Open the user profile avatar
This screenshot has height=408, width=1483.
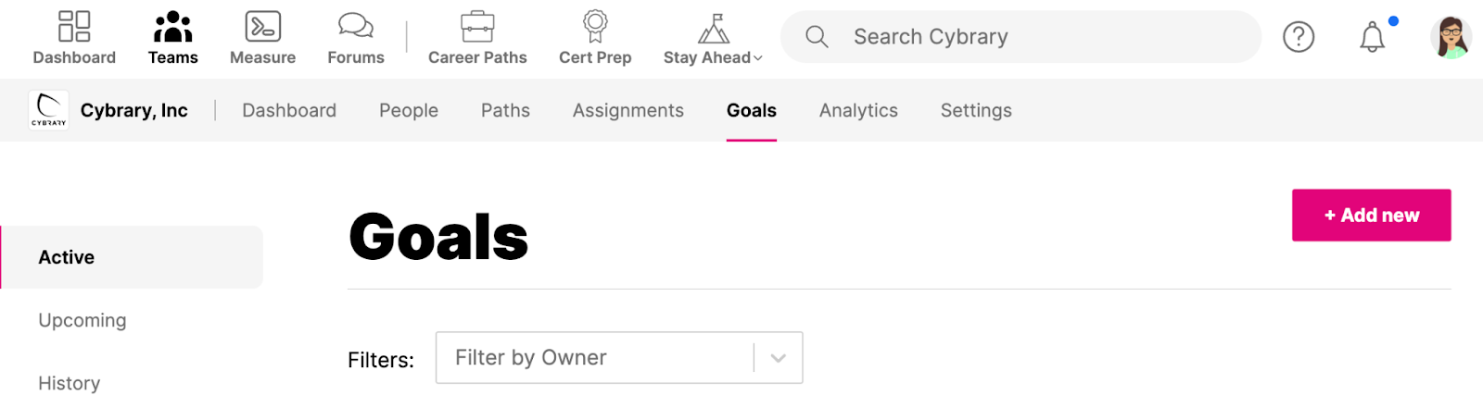click(1450, 37)
